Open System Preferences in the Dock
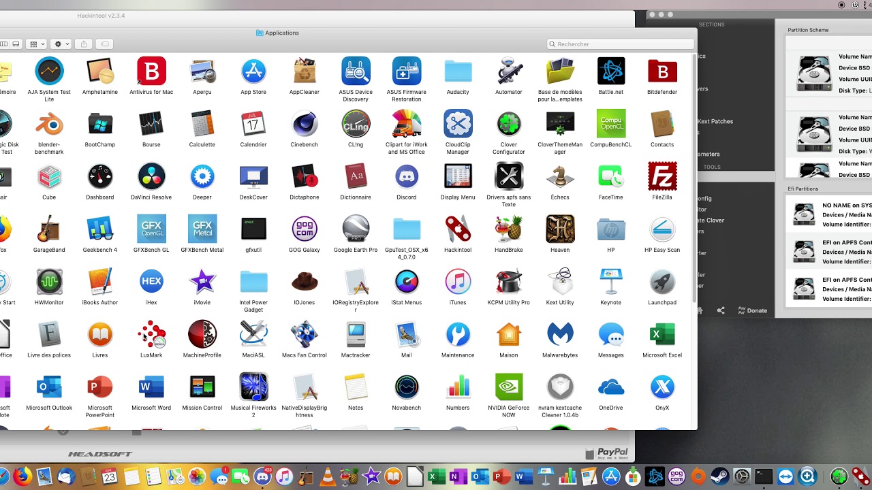This screenshot has width=872, height=490. tap(742, 476)
